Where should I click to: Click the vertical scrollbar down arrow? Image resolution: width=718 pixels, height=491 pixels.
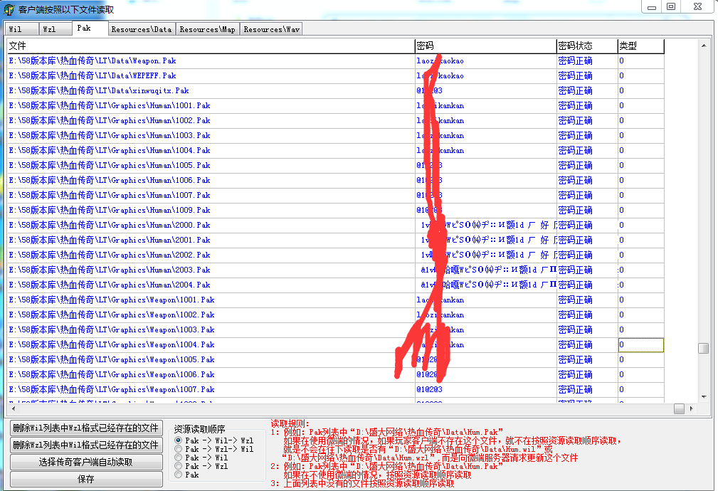click(x=703, y=397)
